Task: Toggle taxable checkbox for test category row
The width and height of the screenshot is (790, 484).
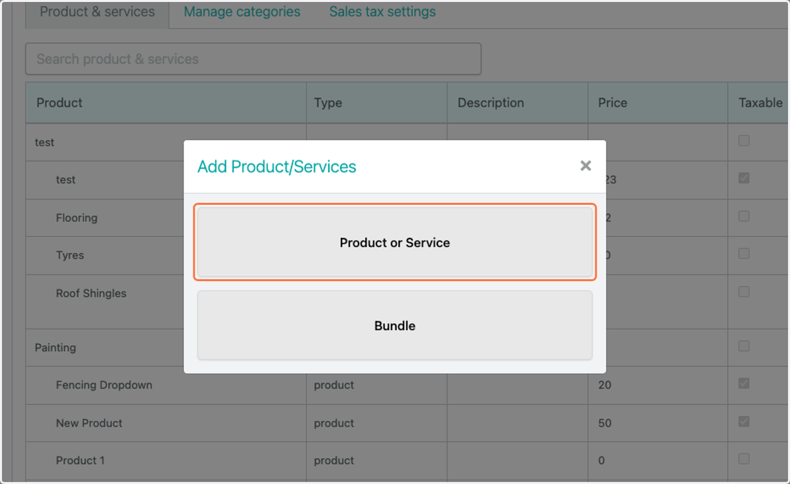Action: coord(744,140)
